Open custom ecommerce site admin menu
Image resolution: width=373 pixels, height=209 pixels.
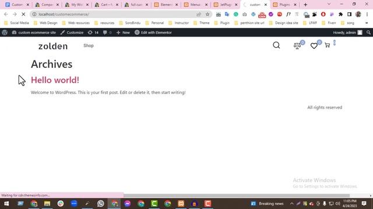click(34, 33)
